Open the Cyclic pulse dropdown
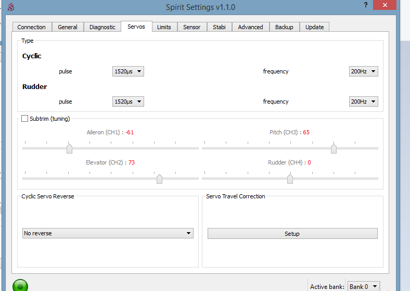The height and width of the screenshot is (291, 410). (x=128, y=71)
